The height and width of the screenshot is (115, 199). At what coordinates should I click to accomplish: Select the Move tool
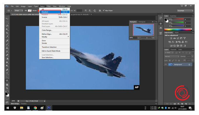(x=7, y=19)
